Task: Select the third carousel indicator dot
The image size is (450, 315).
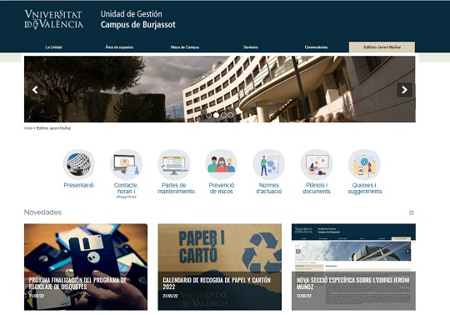Action: click(223, 115)
